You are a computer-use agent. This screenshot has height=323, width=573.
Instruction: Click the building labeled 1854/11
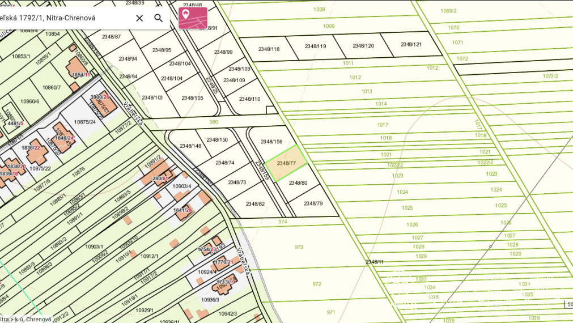tap(79, 73)
